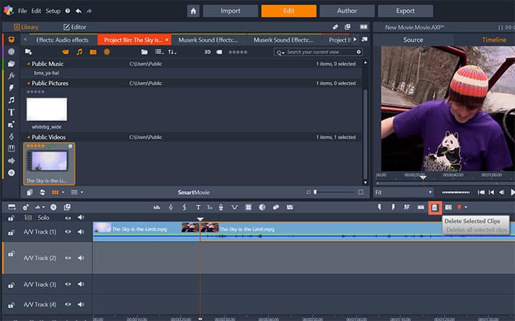This screenshot has height=321, width=515.
Task: Click the preview scrubber playhead
Action: 423,177
